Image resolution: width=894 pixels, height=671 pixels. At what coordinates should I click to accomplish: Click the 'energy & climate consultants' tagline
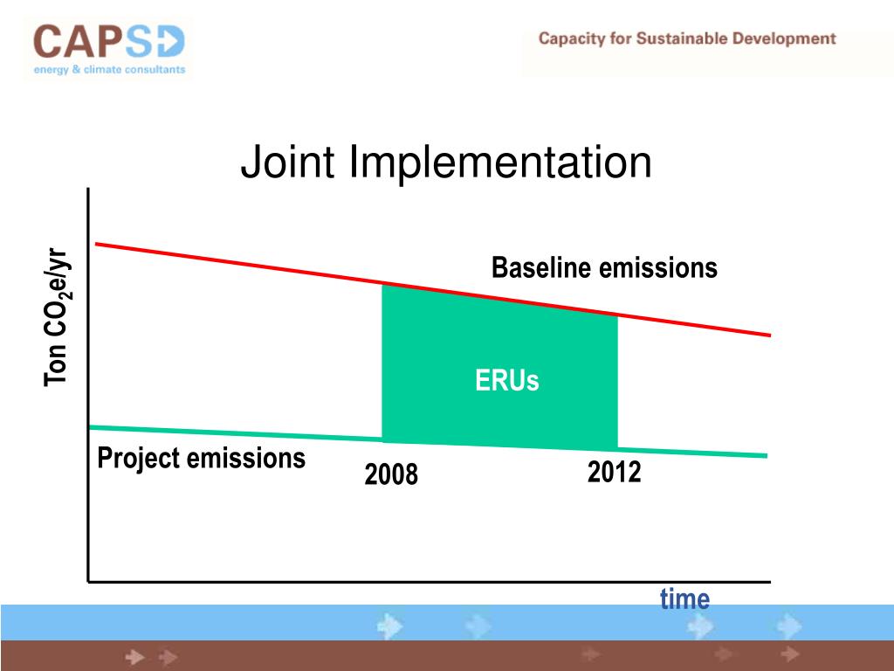tap(109, 70)
